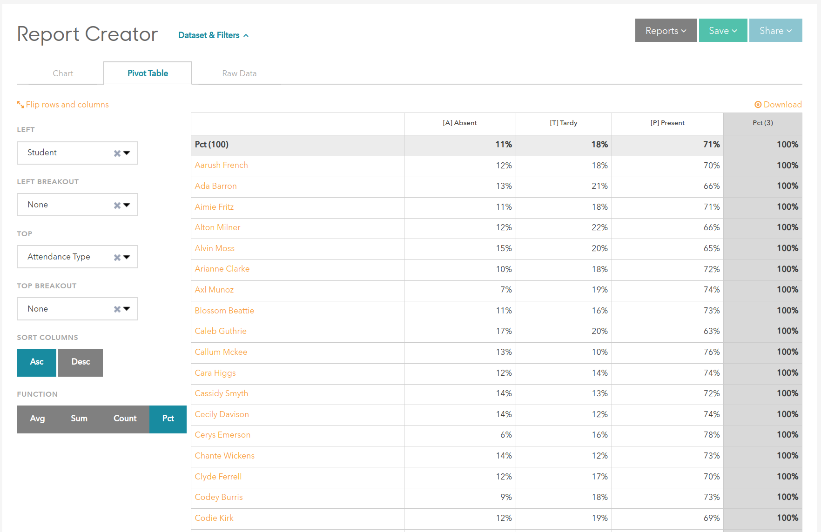Choose the Avg function
This screenshot has height=532, width=821.
[x=37, y=419]
